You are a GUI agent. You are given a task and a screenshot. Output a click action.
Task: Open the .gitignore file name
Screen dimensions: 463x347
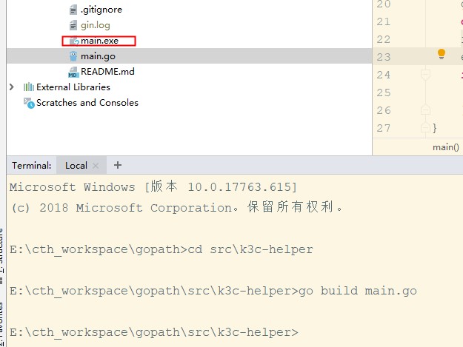(x=101, y=10)
